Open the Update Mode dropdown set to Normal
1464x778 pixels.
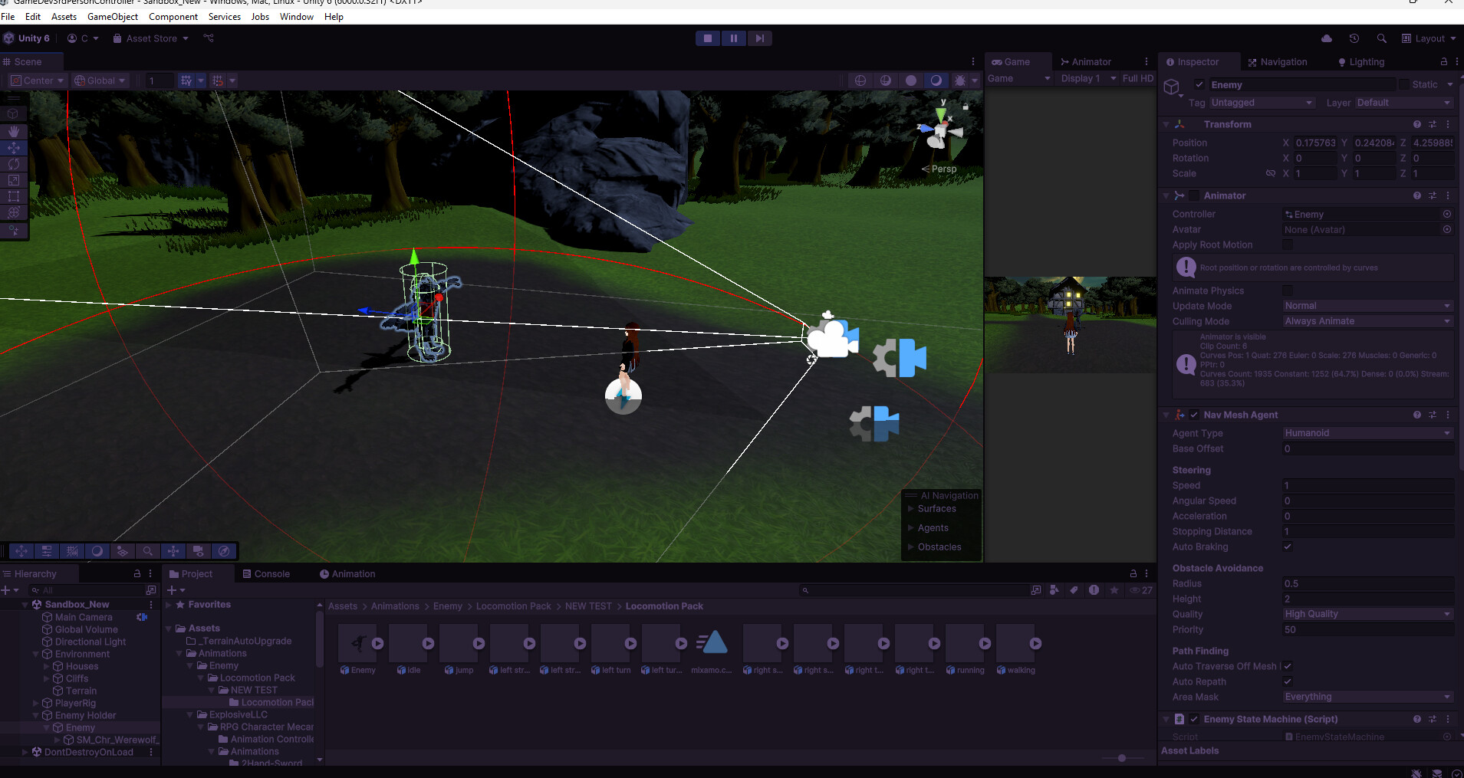(1367, 305)
